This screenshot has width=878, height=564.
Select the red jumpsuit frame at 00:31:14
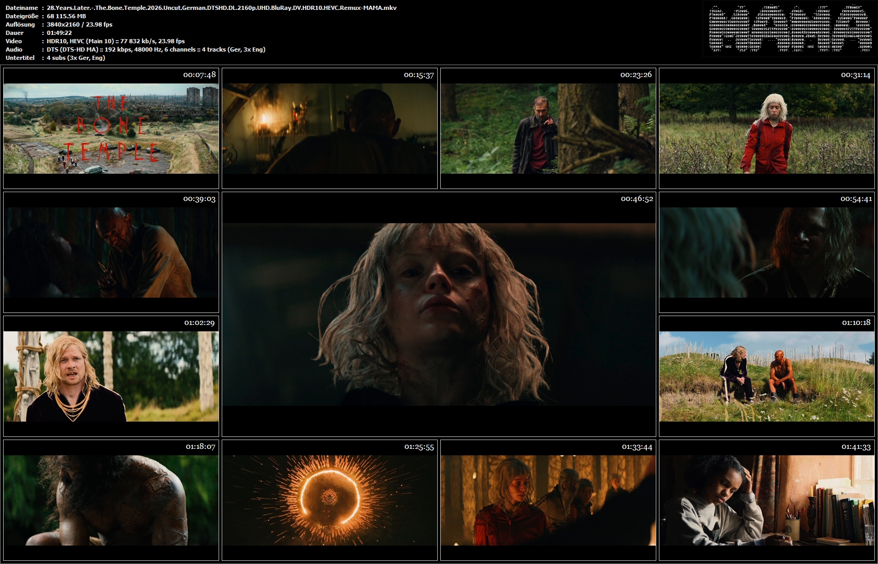(767, 128)
